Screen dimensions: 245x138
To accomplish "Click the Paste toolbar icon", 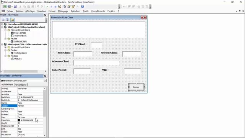I will pos(29,7).
